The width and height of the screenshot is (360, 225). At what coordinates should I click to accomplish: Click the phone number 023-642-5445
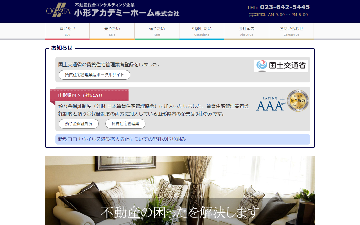pyautogui.click(x=285, y=7)
